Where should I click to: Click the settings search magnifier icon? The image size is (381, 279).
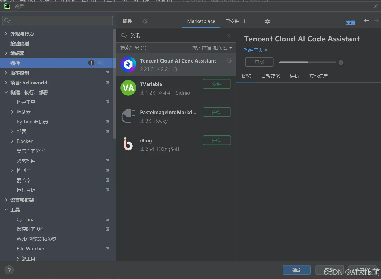(7, 21)
